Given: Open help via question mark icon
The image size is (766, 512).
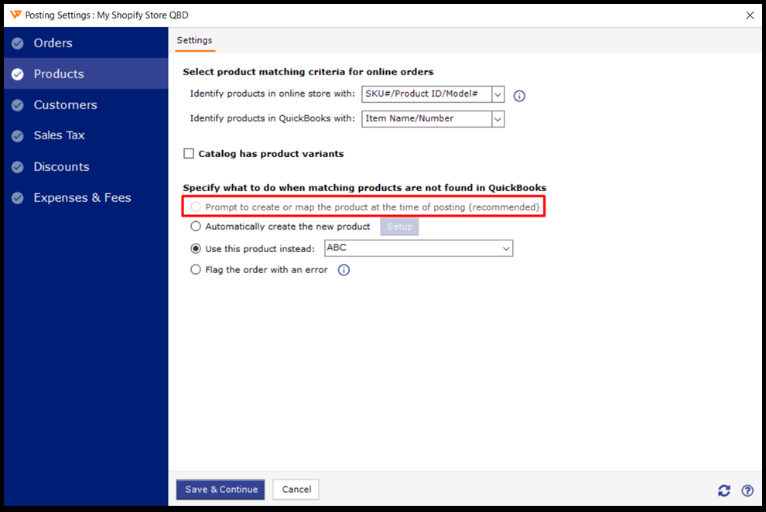Looking at the screenshot, I should (747, 490).
